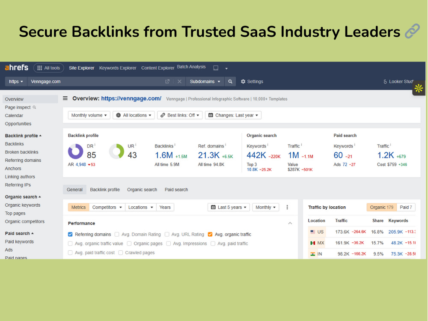Open Backlinks report in sidebar
Image resolution: width=428 pixels, height=321 pixels.
coord(14,144)
